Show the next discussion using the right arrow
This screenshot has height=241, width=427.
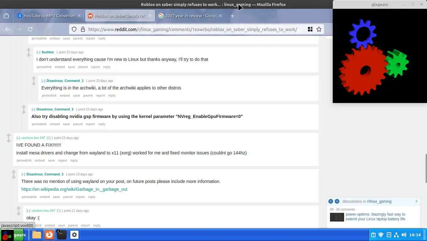(x=337, y=201)
